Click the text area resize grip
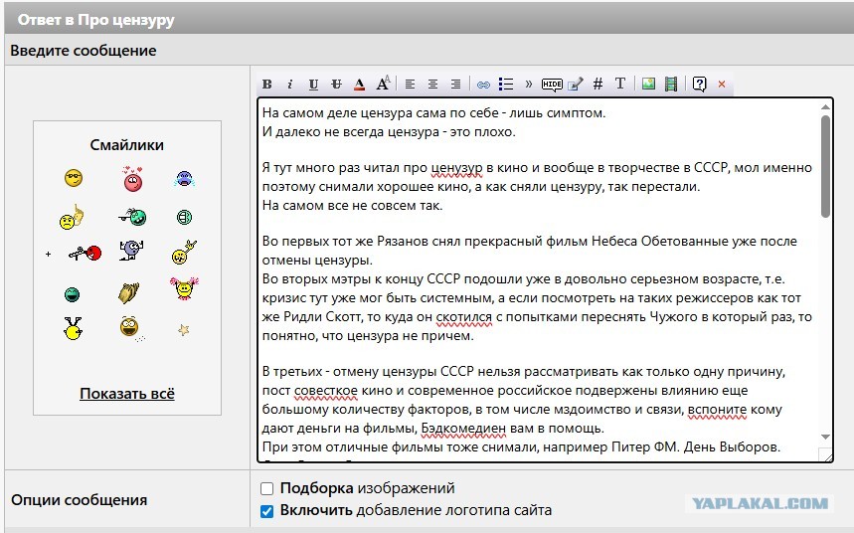This screenshot has width=854, height=533. [x=826, y=455]
